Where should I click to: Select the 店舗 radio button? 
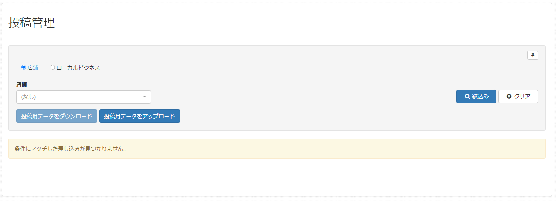click(24, 67)
